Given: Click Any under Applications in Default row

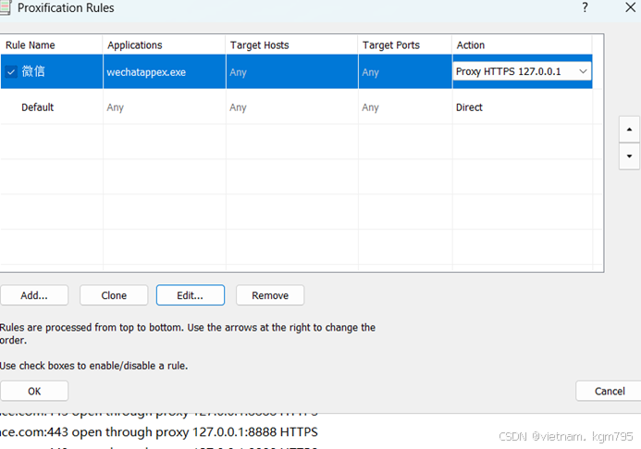Looking at the screenshot, I should tap(115, 107).
